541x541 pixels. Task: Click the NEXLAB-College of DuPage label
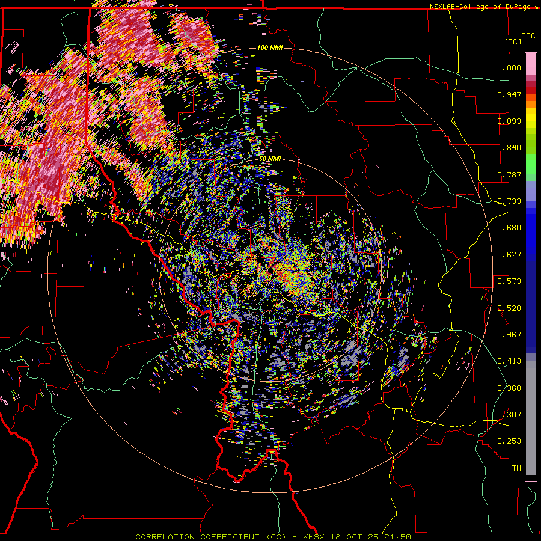click(x=481, y=7)
